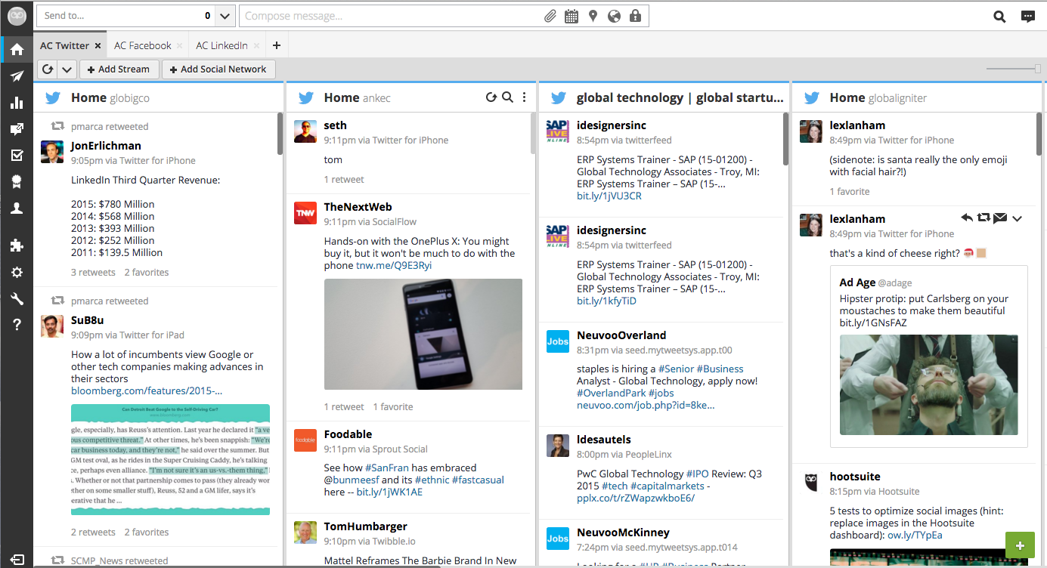The width and height of the screenshot is (1047, 568).
Task: Open the Settings gear icon
Action: click(17, 273)
